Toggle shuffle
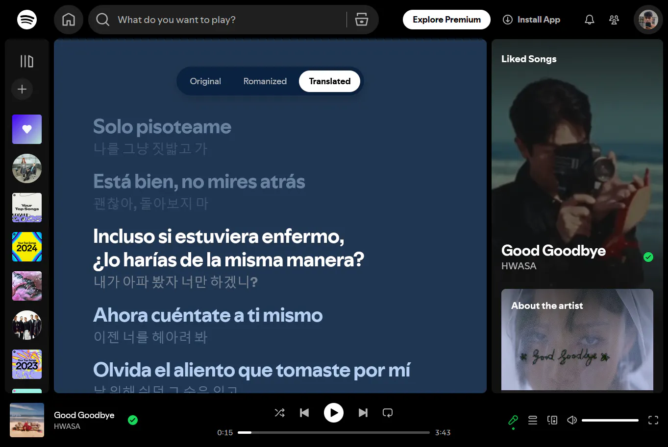Image resolution: width=668 pixels, height=447 pixels. pos(280,413)
